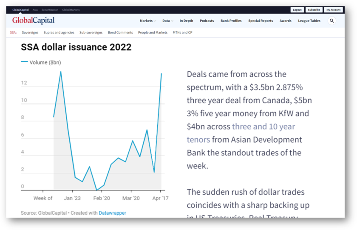Switch to Securitization top-bar tab
This screenshot has width=357, height=230.
click(50, 10)
